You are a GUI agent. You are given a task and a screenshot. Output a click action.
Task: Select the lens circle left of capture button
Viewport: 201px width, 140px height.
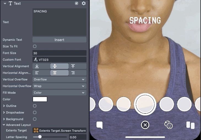coord(124,104)
